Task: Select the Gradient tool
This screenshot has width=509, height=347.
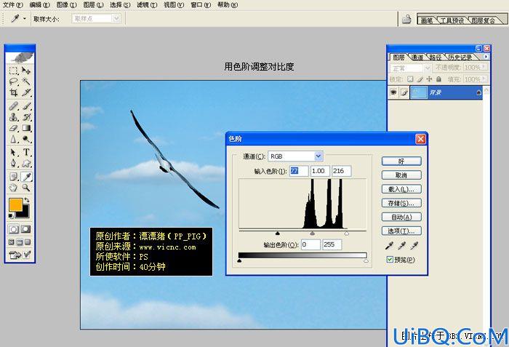Action: tap(26, 128)
